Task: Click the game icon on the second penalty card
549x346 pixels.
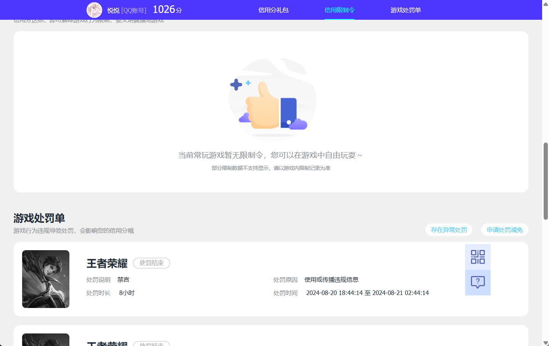Action: point(45,340)
